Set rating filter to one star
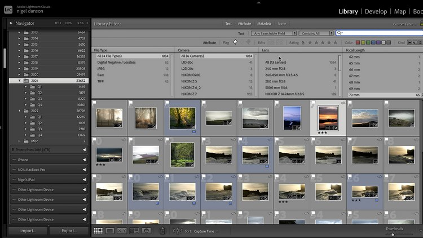This screenshot has width=423, height=238. [x=310, y=42]
